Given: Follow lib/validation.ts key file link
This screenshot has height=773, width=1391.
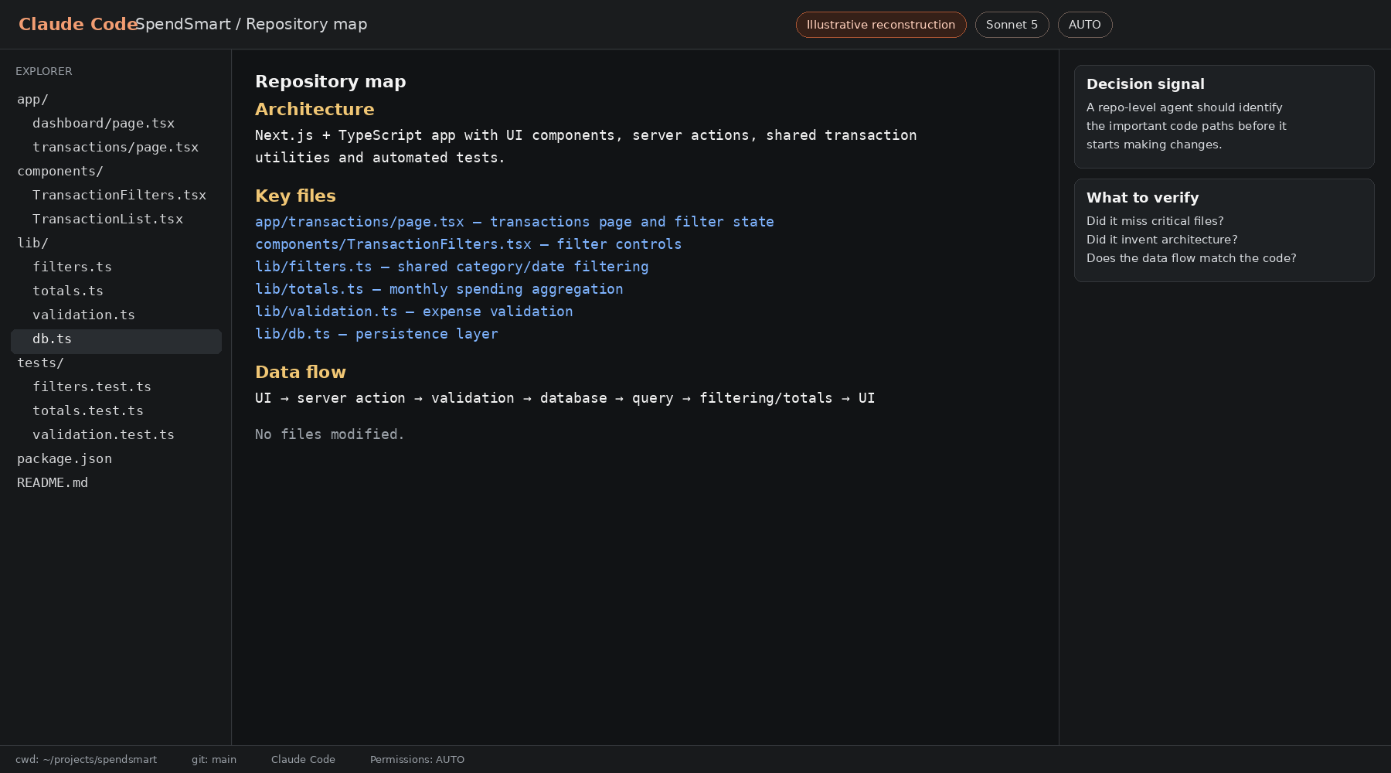Looking at the screenshot, I should pyautogui.click(x=414, y=312).
